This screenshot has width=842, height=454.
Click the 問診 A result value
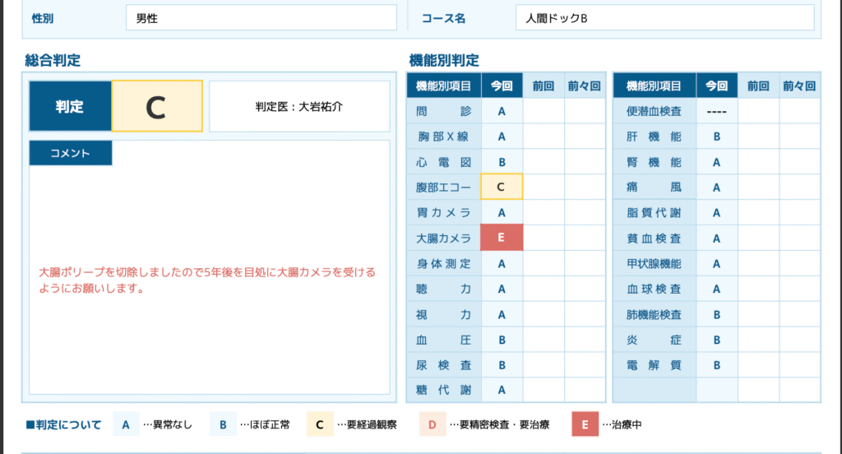502,112
